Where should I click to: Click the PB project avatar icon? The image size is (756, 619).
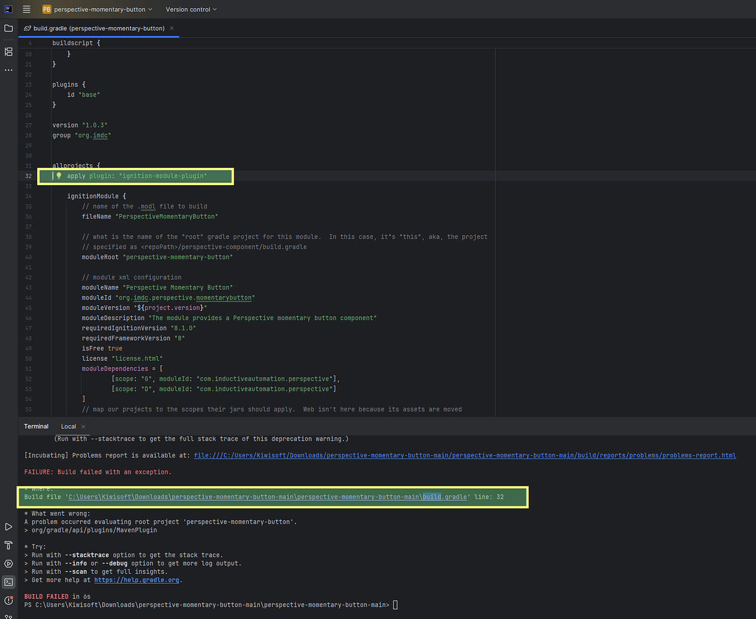click(46, 9)
